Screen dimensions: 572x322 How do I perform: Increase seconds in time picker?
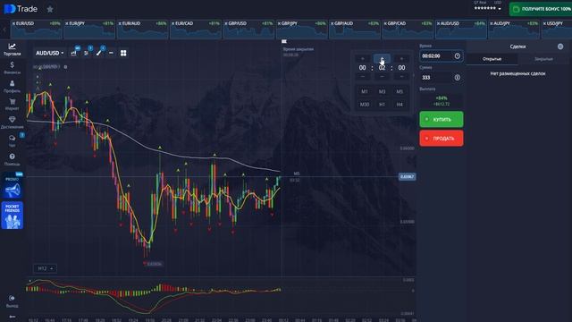click(x=401, y=59)
